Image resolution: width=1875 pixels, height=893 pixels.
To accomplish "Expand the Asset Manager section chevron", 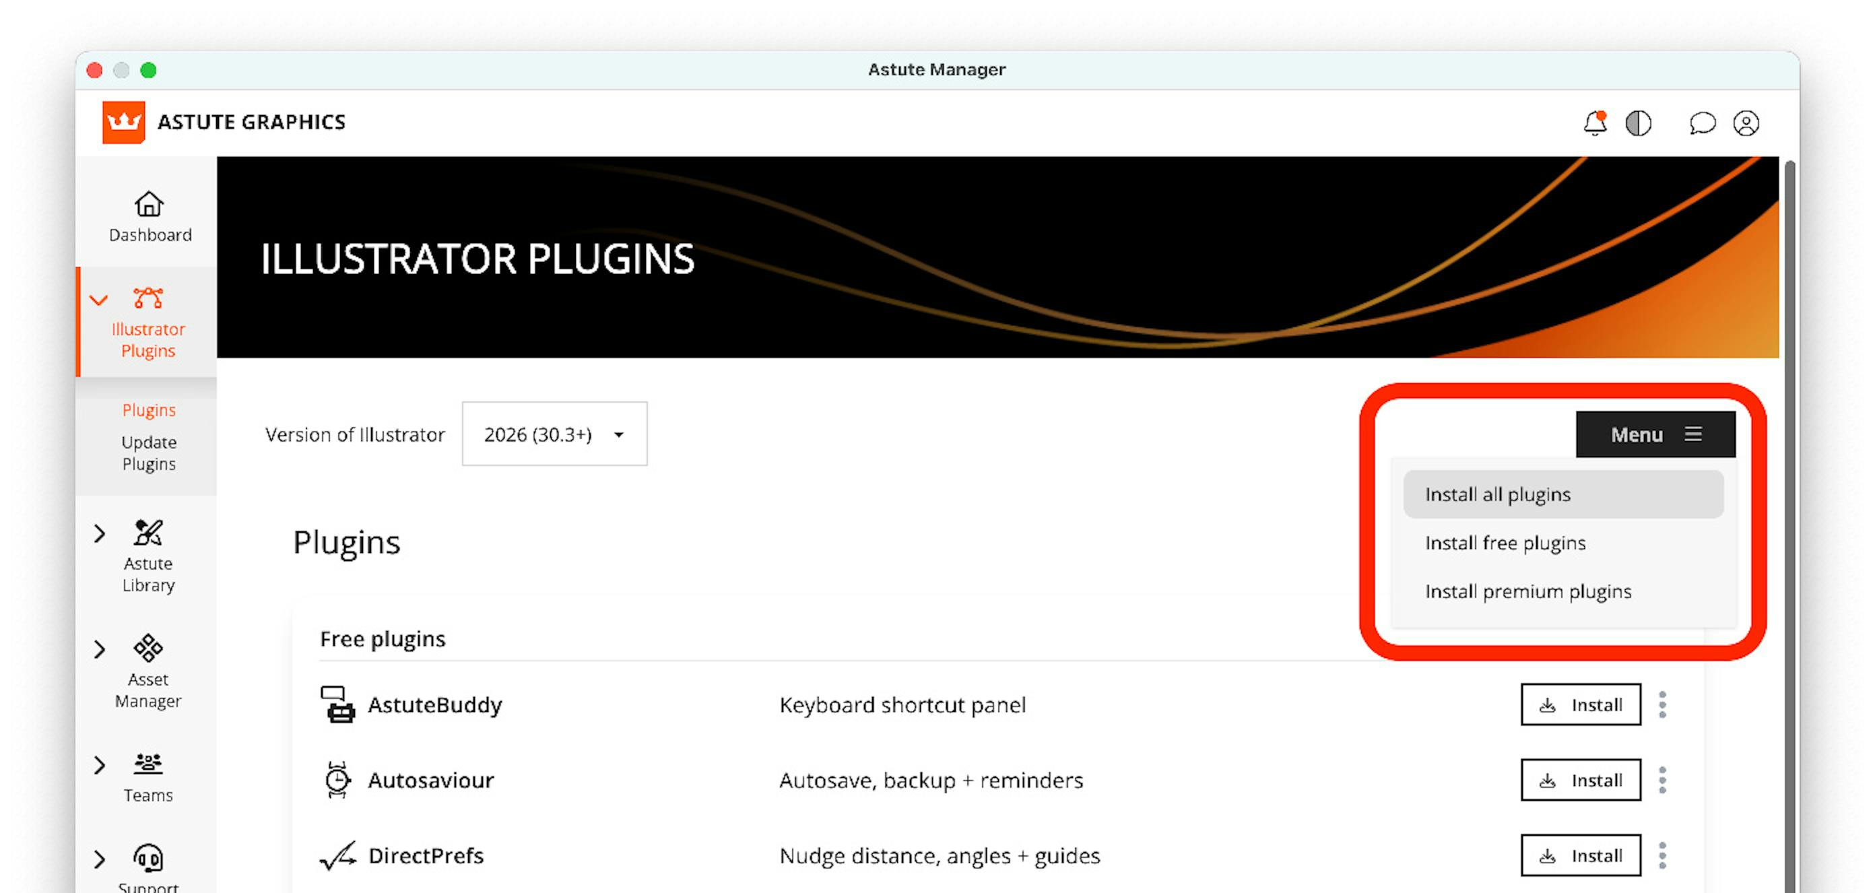I will tap(100, 649).
